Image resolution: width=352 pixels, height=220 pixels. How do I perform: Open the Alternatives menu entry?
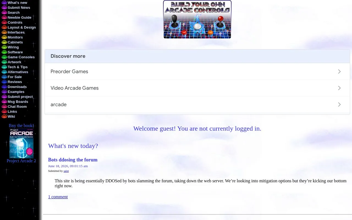[x=18, y=72]
